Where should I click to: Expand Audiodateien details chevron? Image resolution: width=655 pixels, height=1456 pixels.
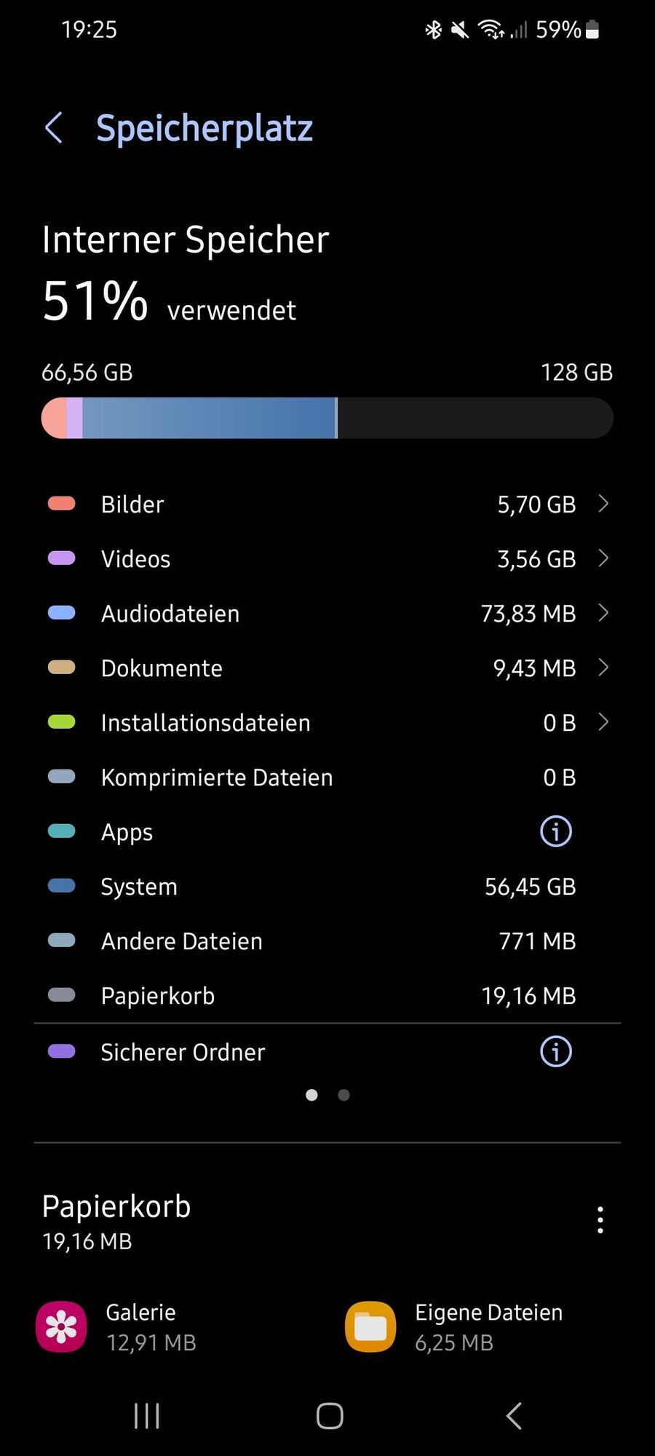pyautogui.click(x=603, y=613)
